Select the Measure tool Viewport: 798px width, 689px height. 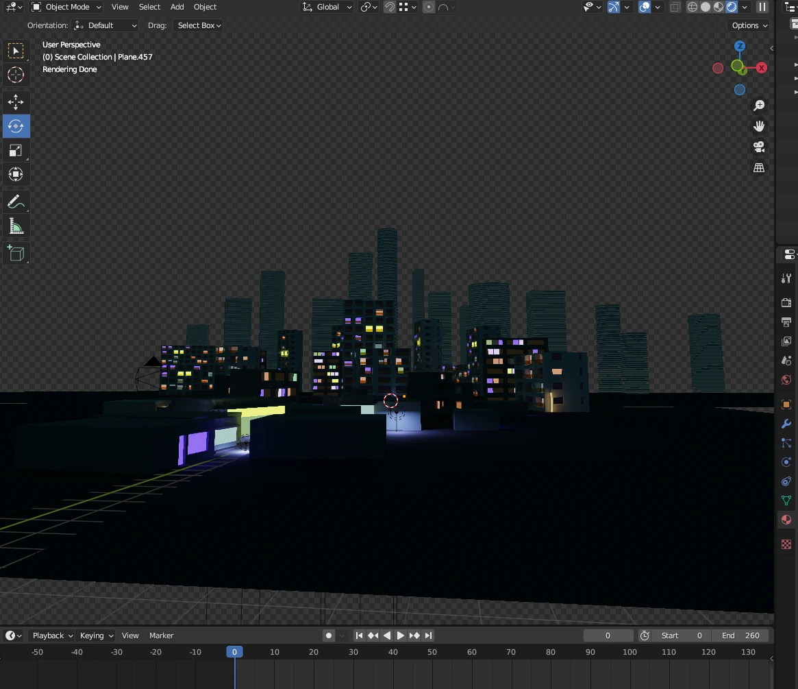coord(16,227)
